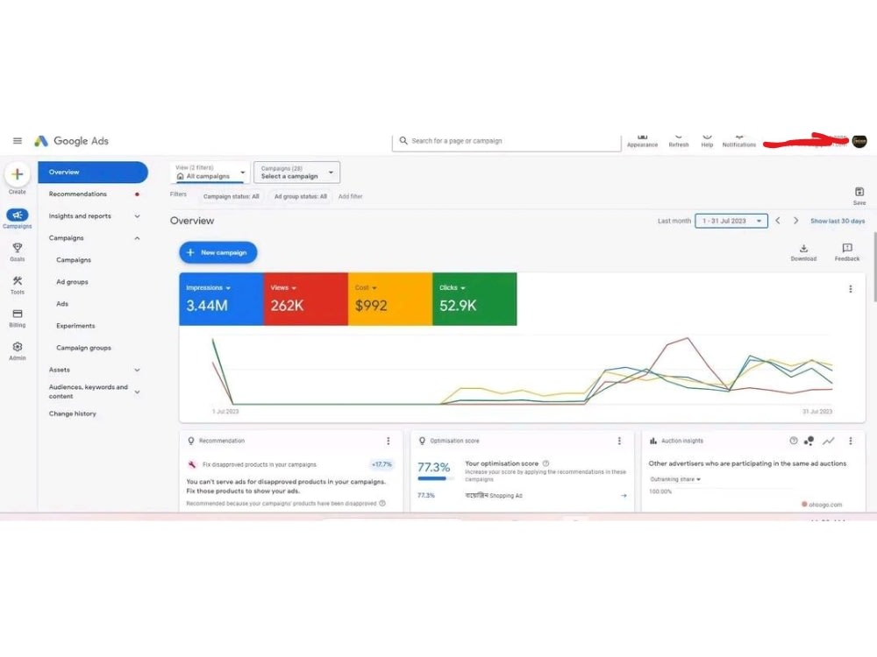
Task: Expand Audiences, keywords and content section
Action: coord(137,392)
